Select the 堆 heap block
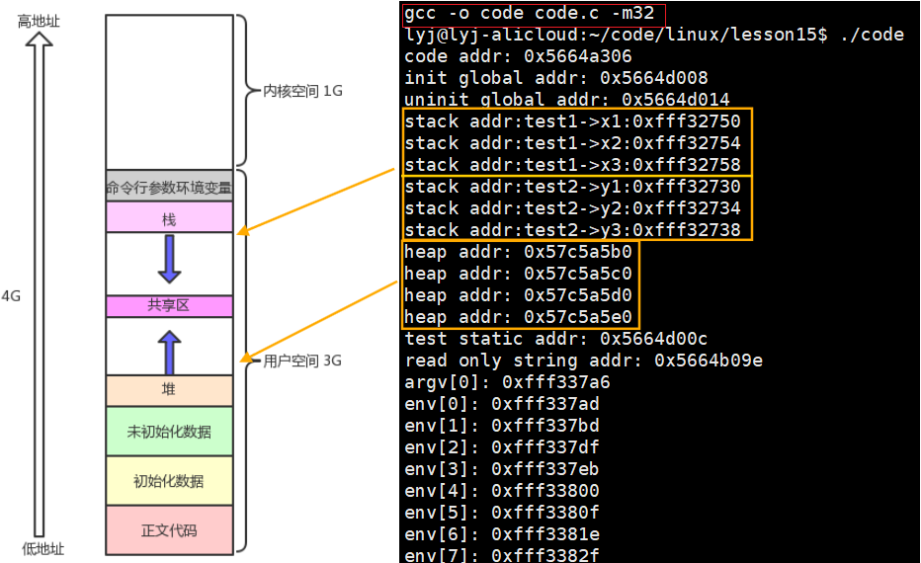The width and height of the screenshot is (921, 563). (x=169, y=390)
